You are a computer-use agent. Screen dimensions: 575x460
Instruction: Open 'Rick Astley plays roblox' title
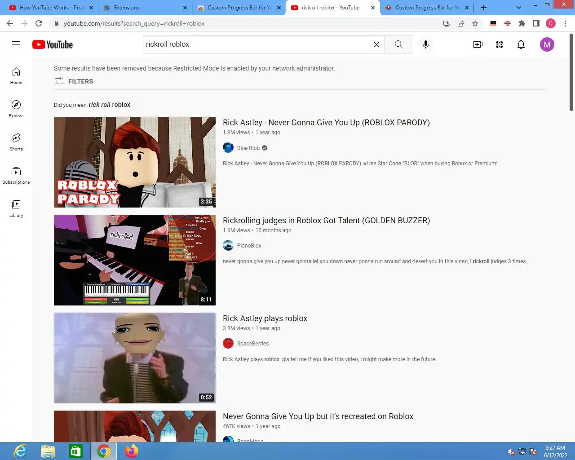265,318
